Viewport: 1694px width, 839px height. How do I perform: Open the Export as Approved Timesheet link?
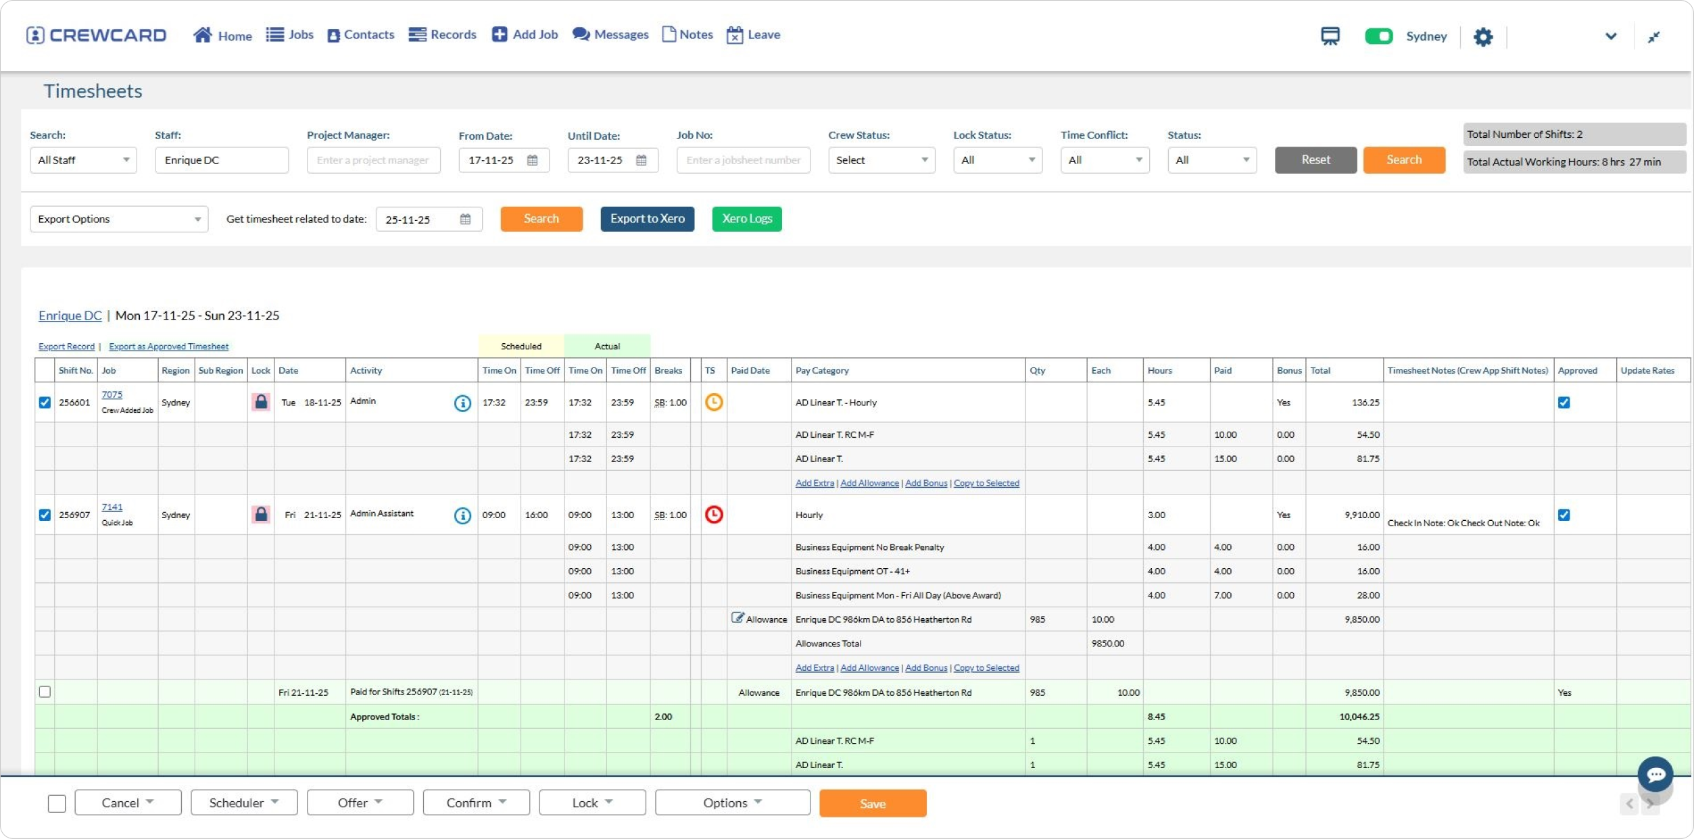point(168,347)
